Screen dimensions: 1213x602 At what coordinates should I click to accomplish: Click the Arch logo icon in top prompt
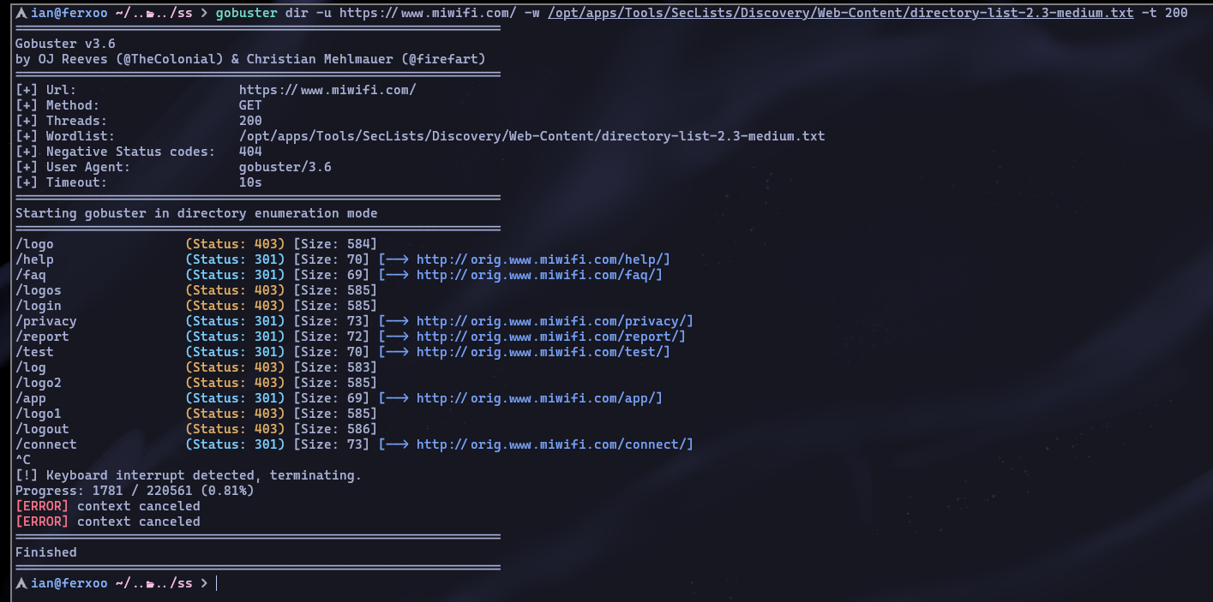click(21, 13)
